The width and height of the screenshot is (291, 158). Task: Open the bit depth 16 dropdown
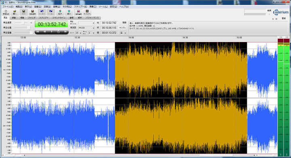tap(78, 33)
